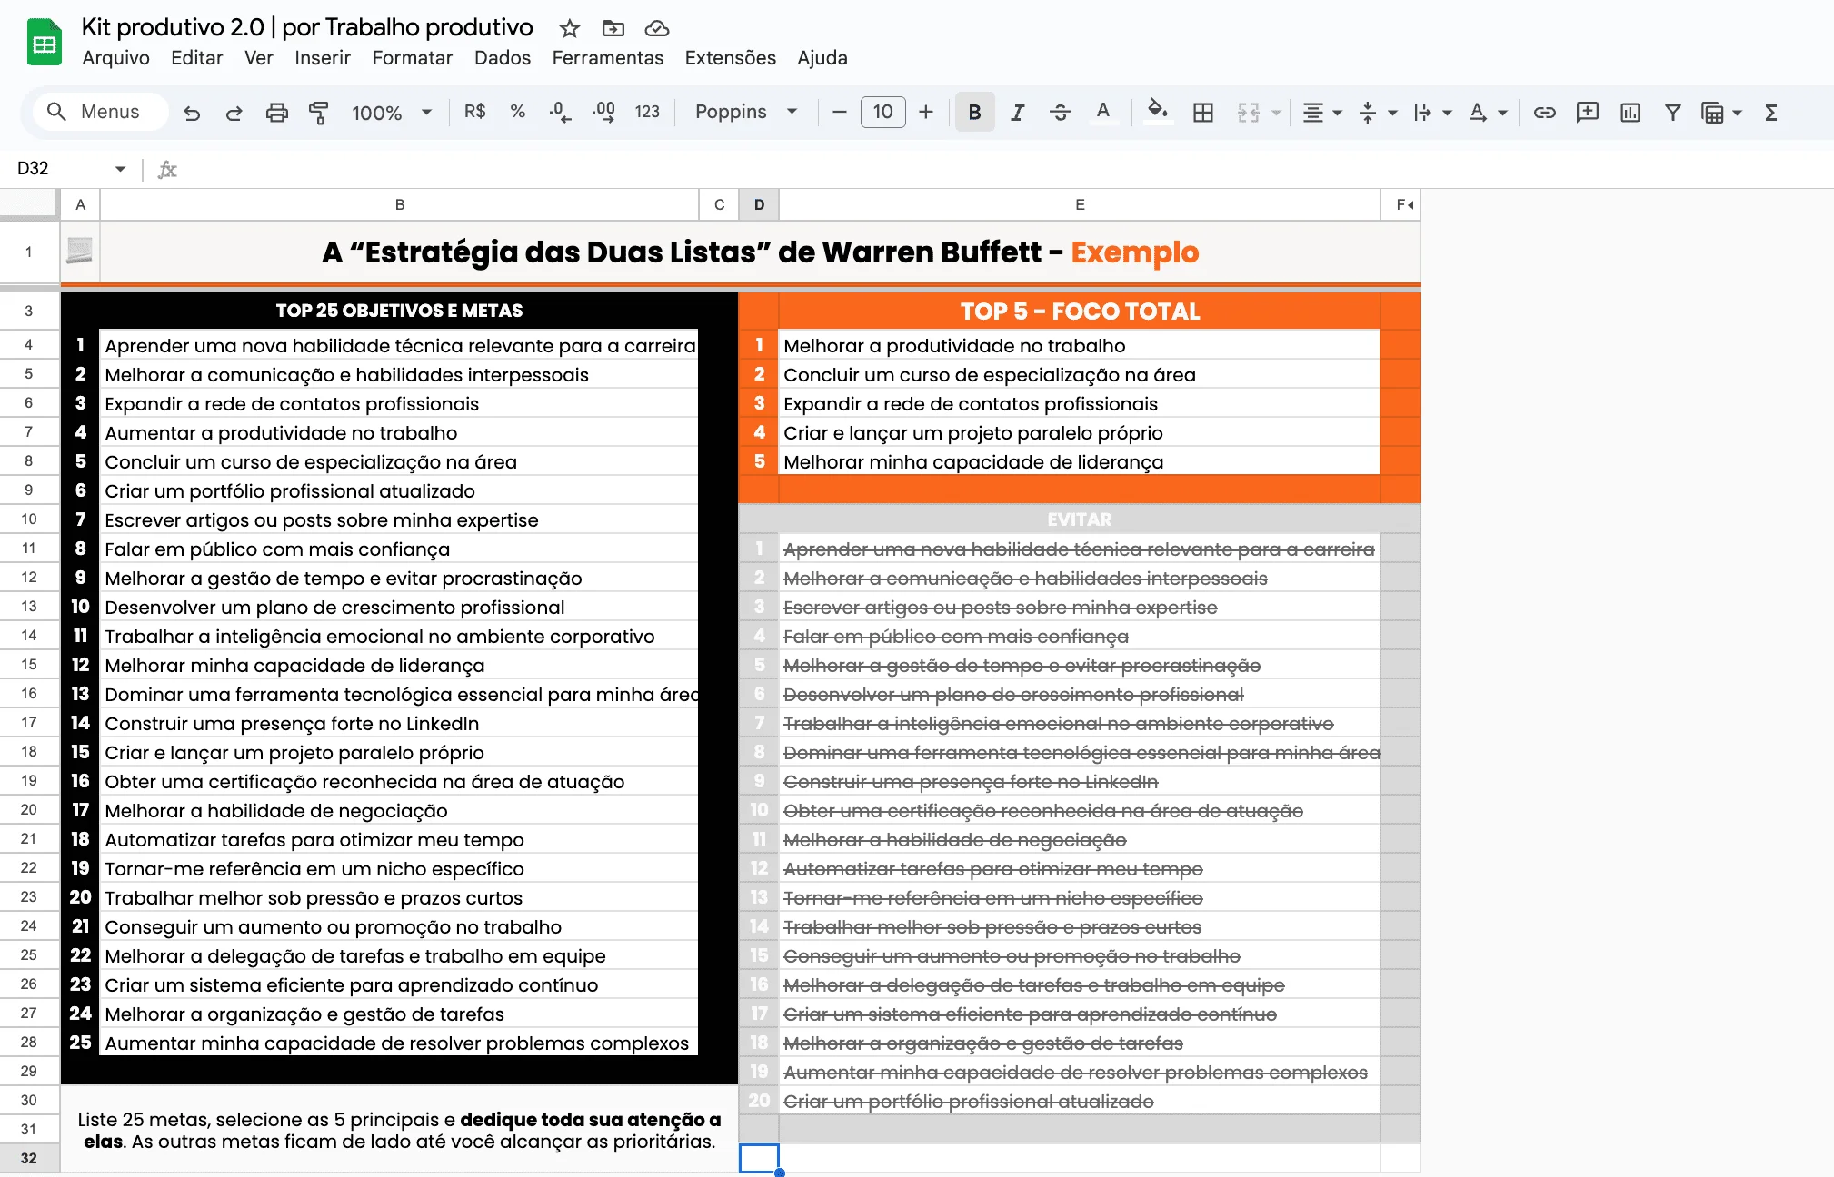This screenshot has height=1177, width=1834.
Task: Select the column E header
Action: tap(1080, 204)
